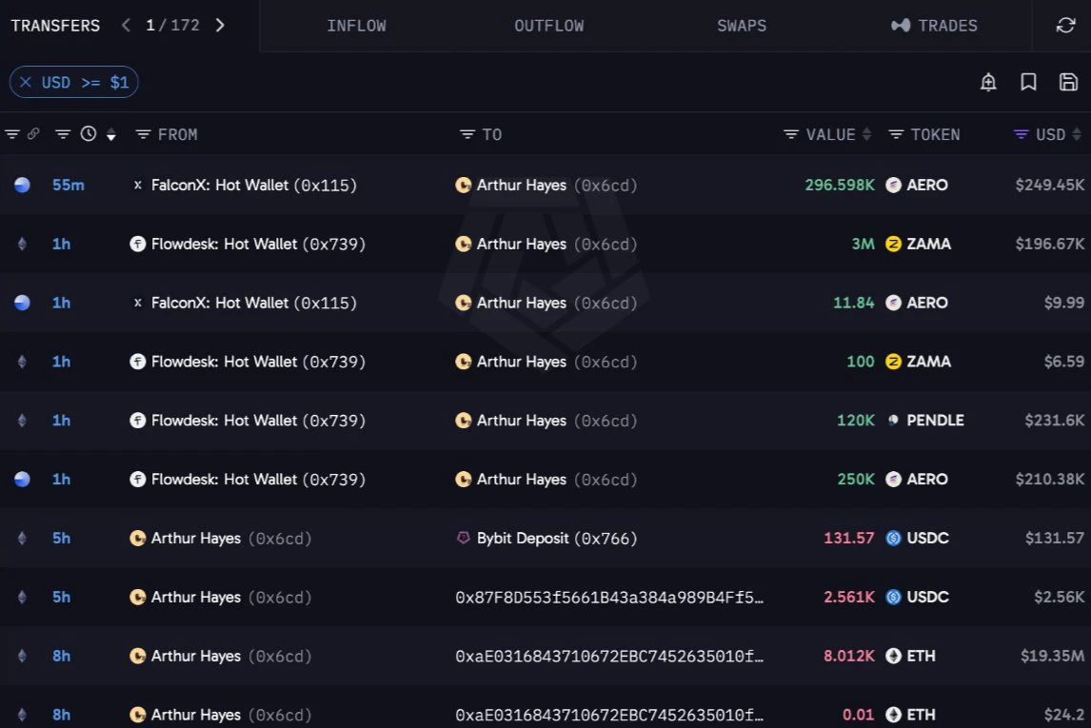Screen dimensions: 1091x728
Task: Open the TOKEN column filter
Action: (896, 134)
